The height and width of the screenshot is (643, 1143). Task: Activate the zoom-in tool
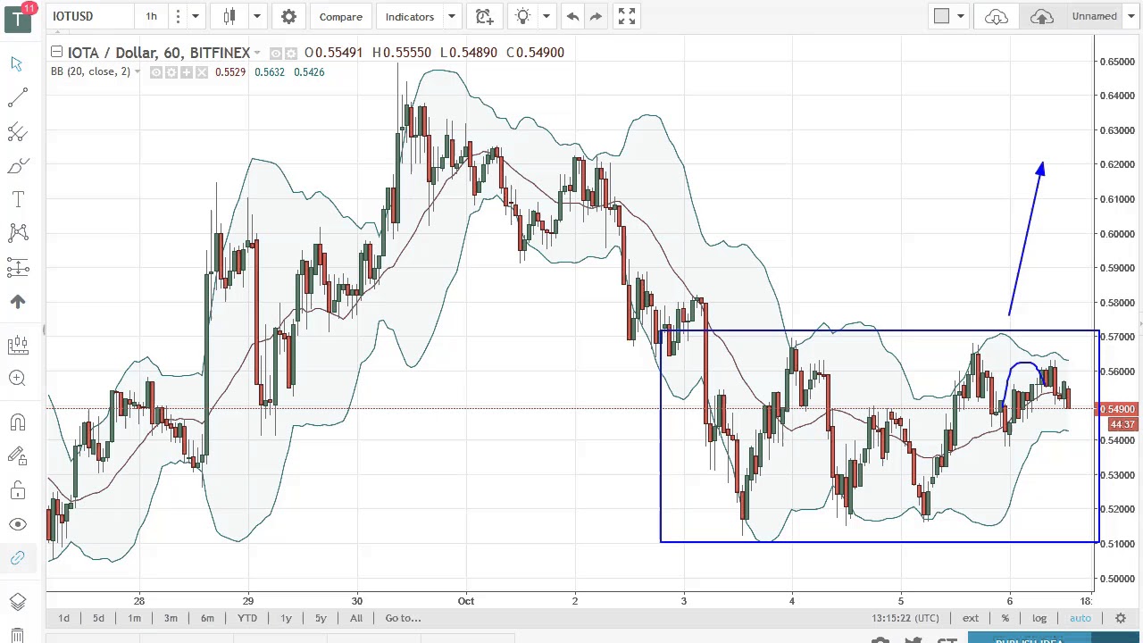pyautogui.click(x=17, y=378)
